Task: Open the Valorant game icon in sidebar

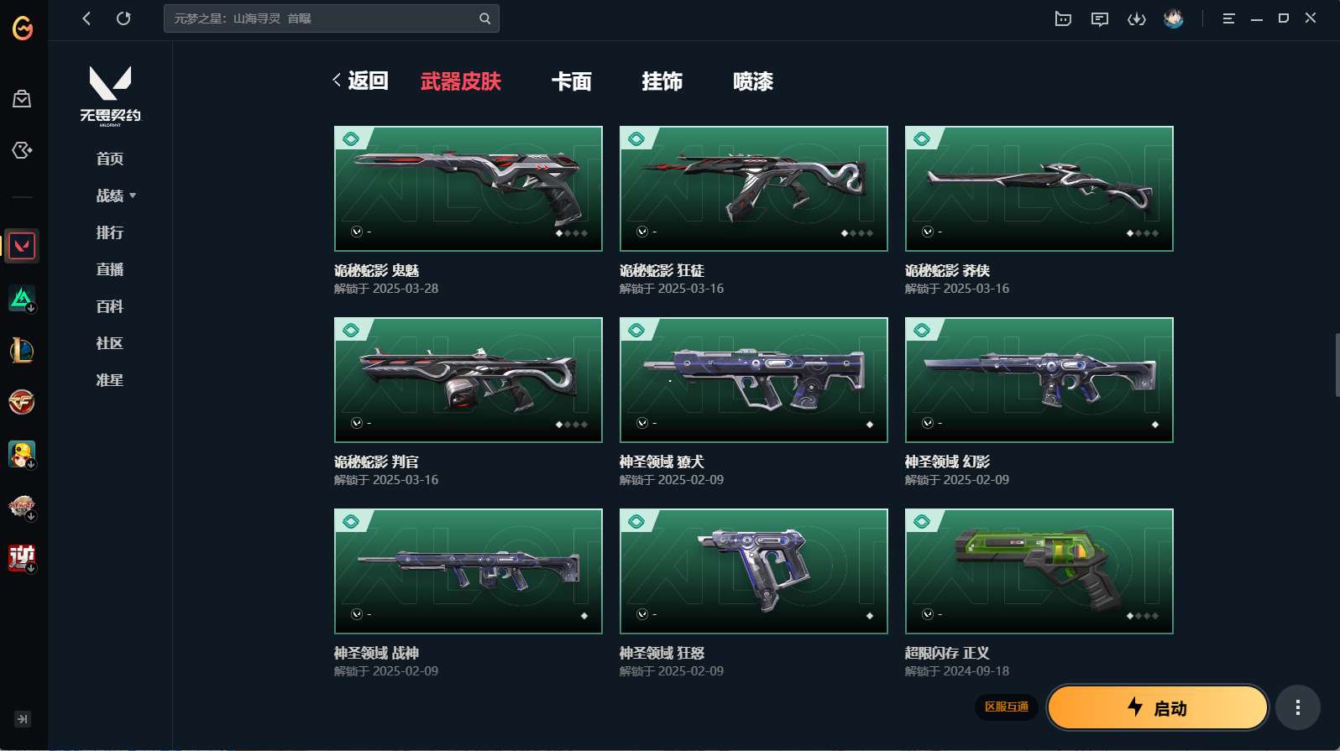Action: [x=22, y=246]
